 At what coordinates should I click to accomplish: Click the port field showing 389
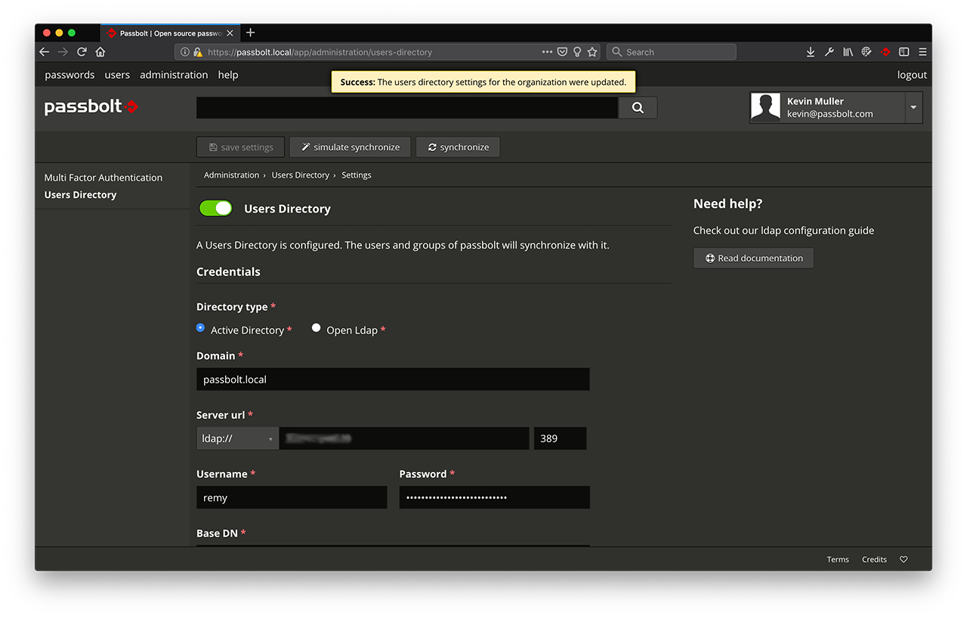561,439
